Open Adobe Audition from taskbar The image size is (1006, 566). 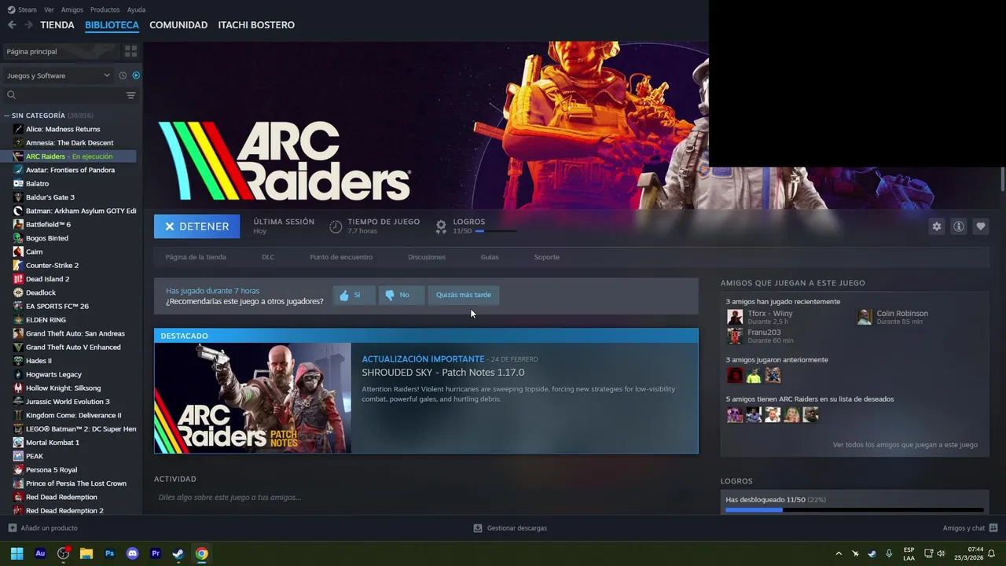click(40, 553)
